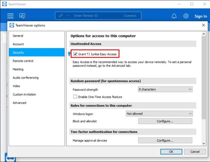Click the scrollbar up arrow

[x=204, y=34]
